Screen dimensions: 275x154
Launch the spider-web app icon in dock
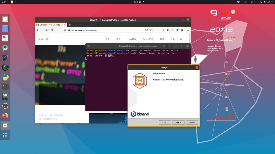[5, 106]
